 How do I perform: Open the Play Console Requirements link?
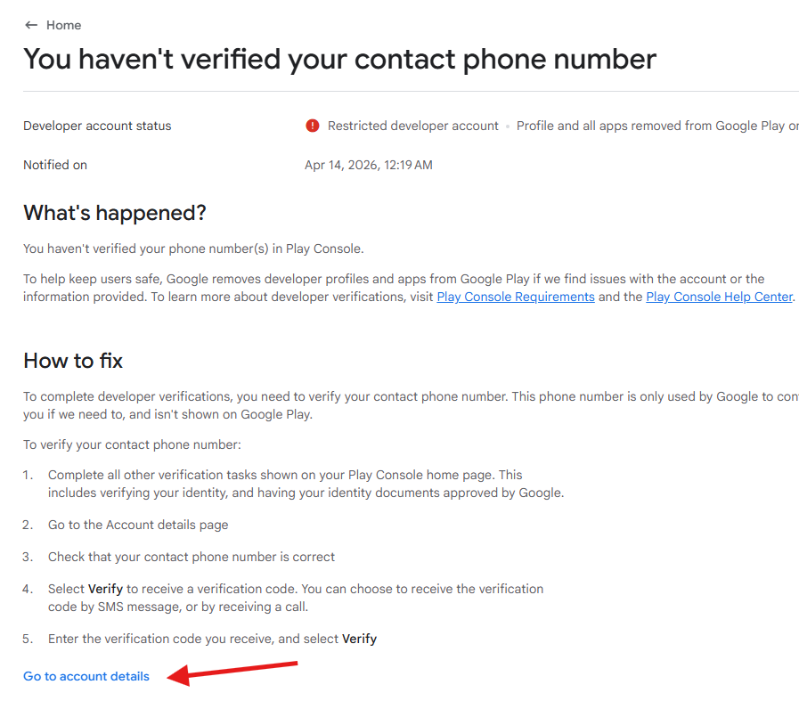515,297
